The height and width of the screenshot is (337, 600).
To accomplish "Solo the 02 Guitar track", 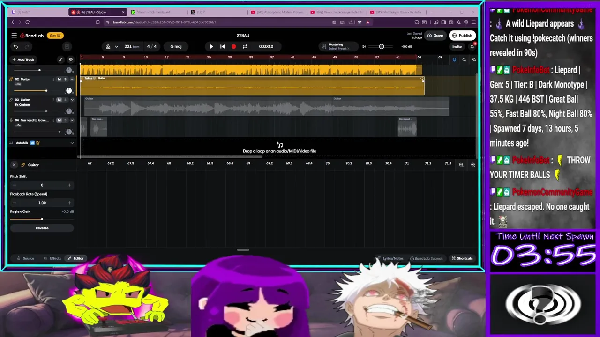I will tap(65, 79).
